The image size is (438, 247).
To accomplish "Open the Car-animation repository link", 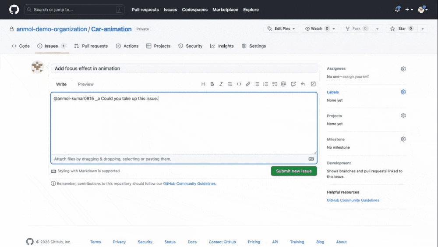I will pyautogui.click(x=111, y=29).
